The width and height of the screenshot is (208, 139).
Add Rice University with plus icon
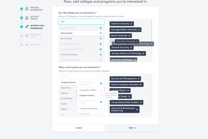tap(101, 39)
